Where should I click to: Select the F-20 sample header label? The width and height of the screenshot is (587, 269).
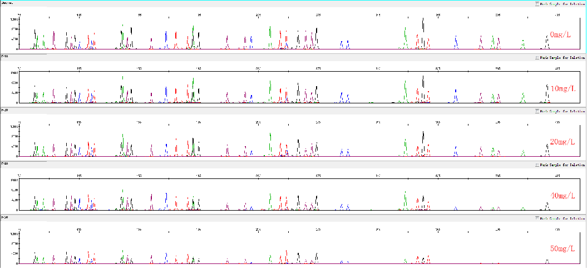click(x=4, y=110)
